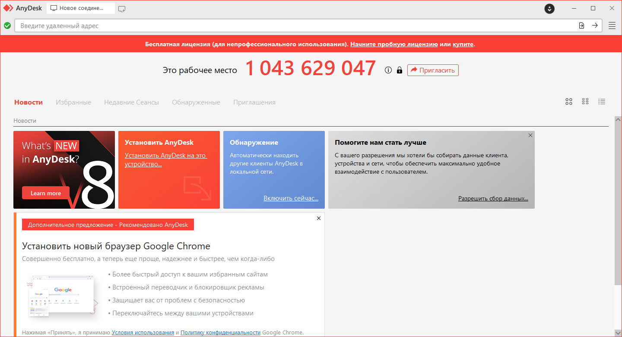Switch to small tile view icon
Screen dimensions: 622x337
585,102
